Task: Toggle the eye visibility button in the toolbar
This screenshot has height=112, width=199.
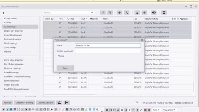Action: (x=154, y=12)
